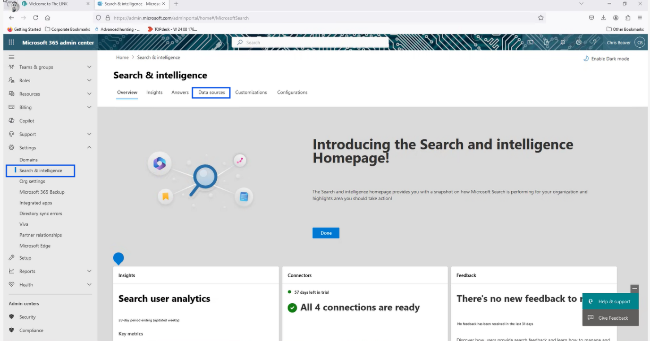Open TOPdesk bookmark
650x341 pixels.
pyautogui.click(x=172, y=29)
